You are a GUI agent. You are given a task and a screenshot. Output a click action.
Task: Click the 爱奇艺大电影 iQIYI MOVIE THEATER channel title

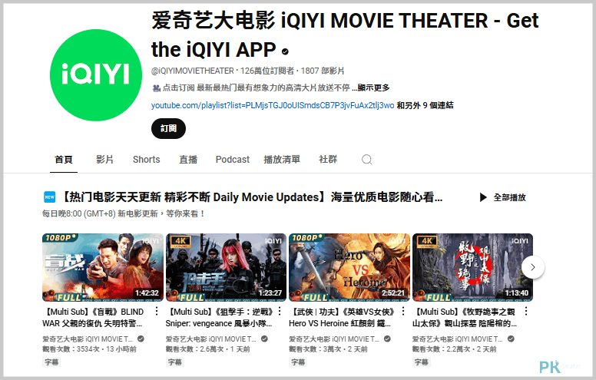click(345, 35)
